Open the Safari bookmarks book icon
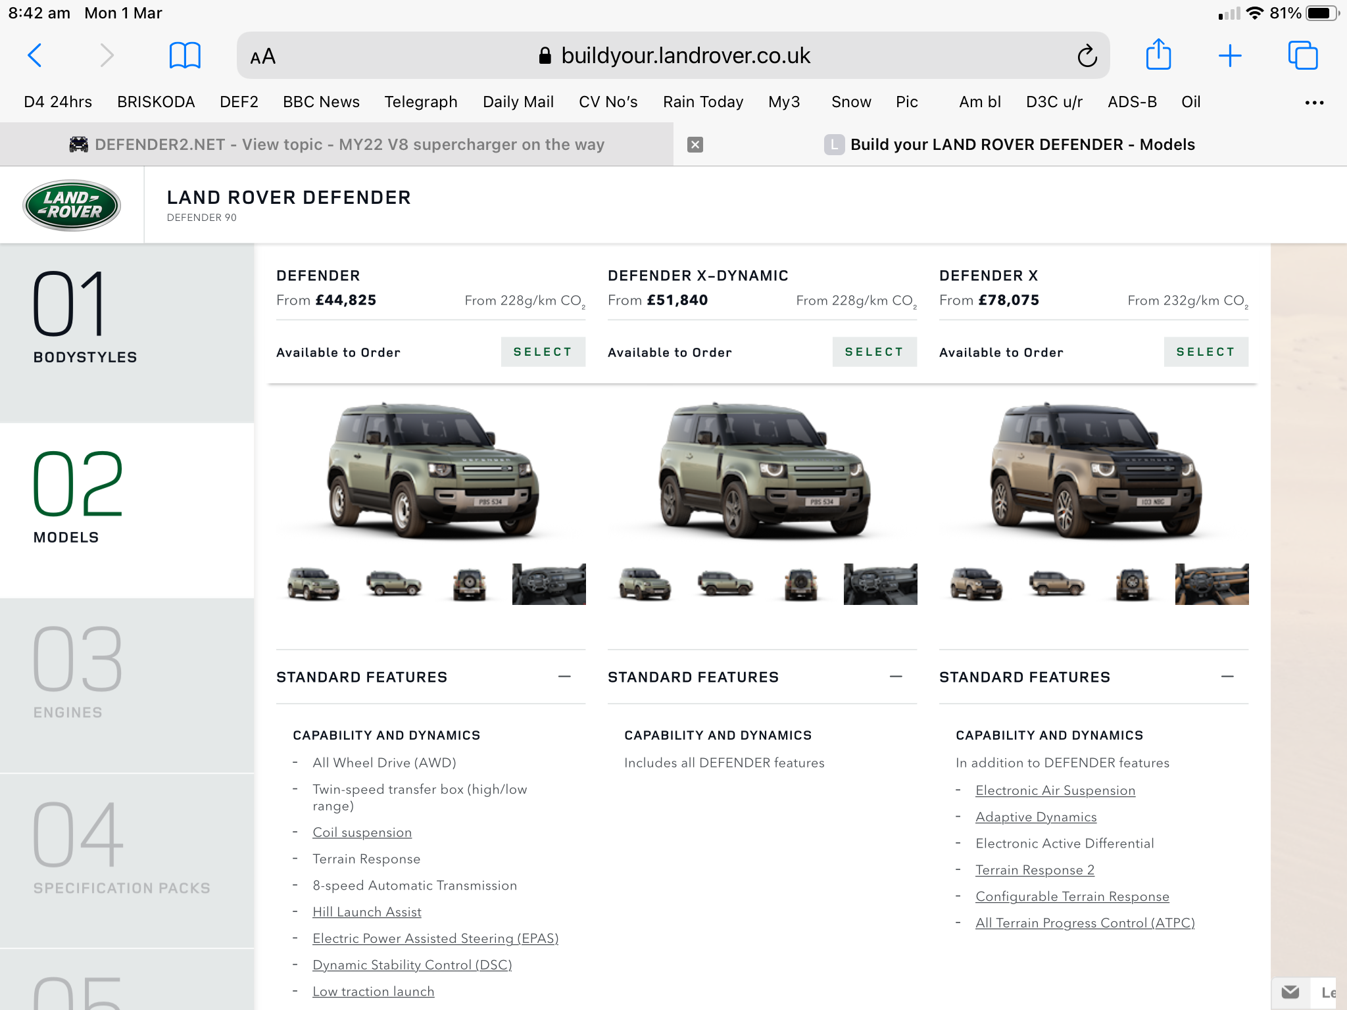The width and height of the screenshot is (1347, 1010). tap(185, 55)
